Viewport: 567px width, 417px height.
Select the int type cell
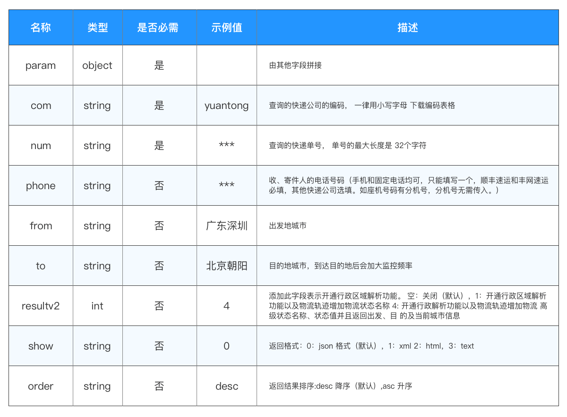click(97, 306)
